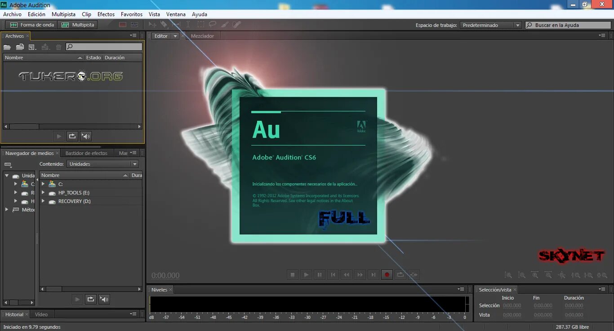Show the spectral pitch display
The height and width of the screenshot is (331, 614).
[x=134, y=25]
